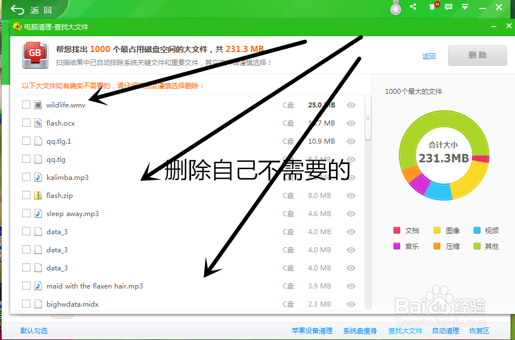Image resolution: width=515 pixels, height=340 pixels.
Task: Switch to the 系统盘瘦身 tab
Action: point(360,330)
